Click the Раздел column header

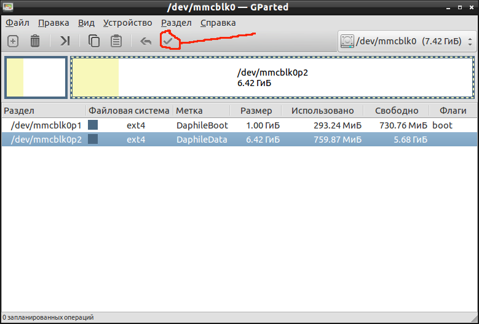click(44, 111)
